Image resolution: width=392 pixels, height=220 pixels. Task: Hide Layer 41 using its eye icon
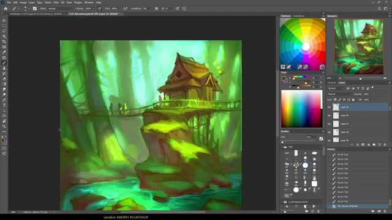pos(329,124)
